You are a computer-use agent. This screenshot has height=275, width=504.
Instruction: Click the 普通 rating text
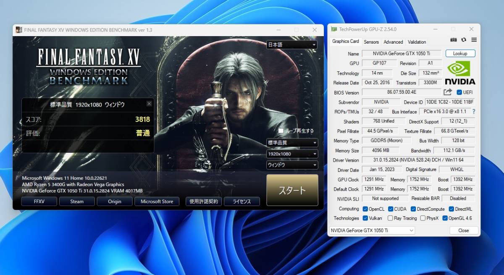[143, 133]
